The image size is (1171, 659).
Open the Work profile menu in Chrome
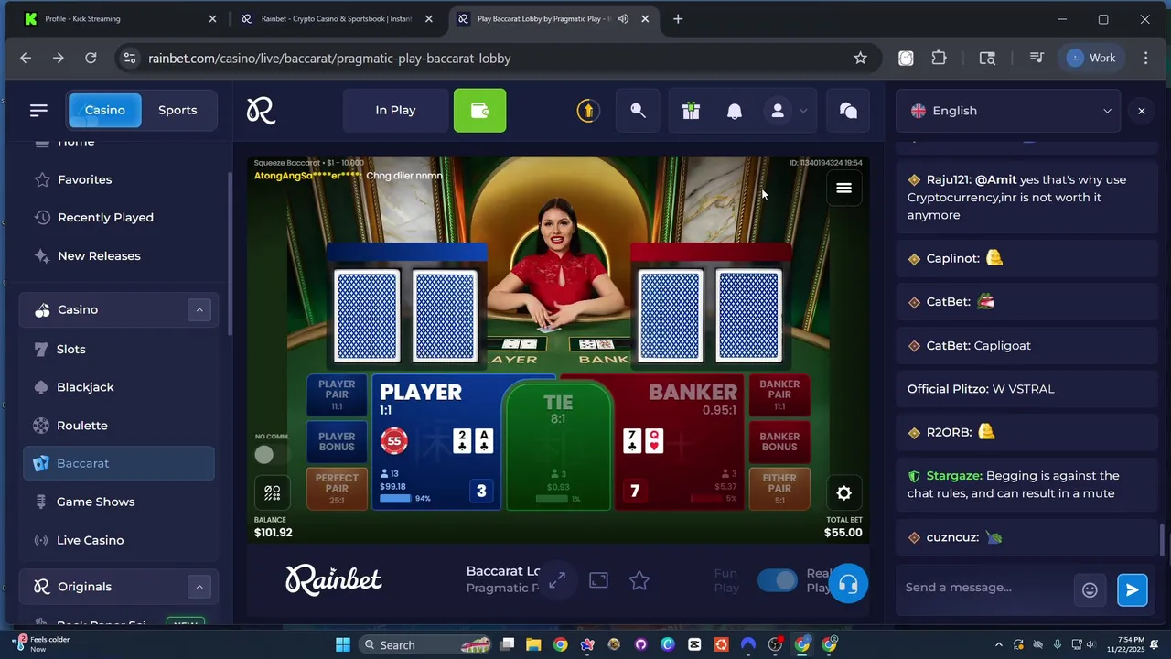(1091, 58)
